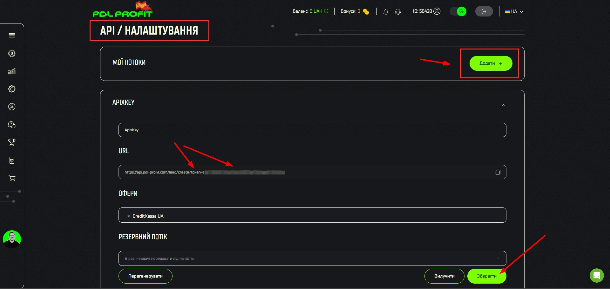The width and height of the screenshot is (610, 289).
Task: Toggle the dark mode moon switch
Action: [x=458, y=11]
